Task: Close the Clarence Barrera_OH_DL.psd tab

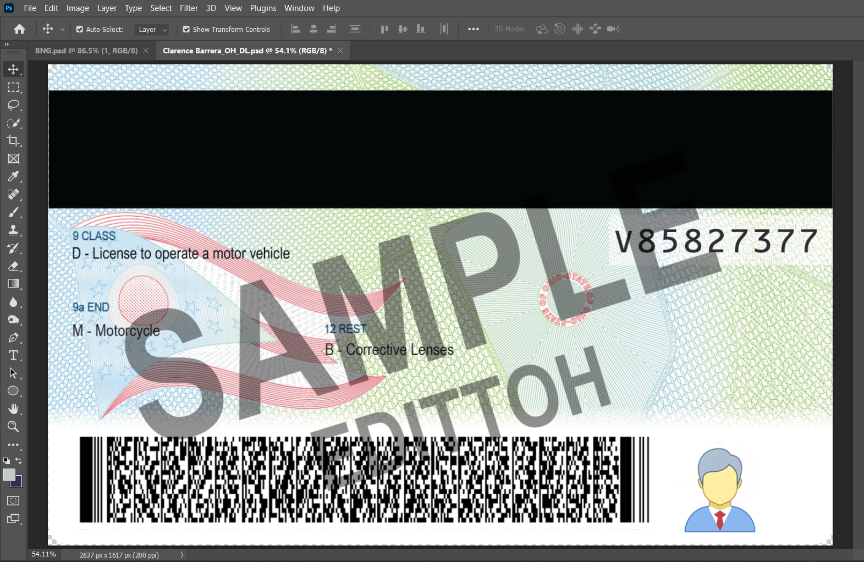Action: (340, 51)
